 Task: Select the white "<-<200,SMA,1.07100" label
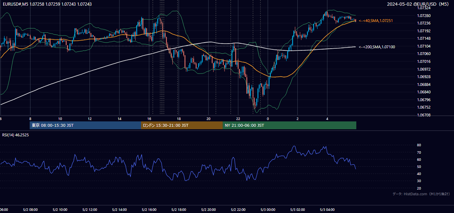click(377, 47)
